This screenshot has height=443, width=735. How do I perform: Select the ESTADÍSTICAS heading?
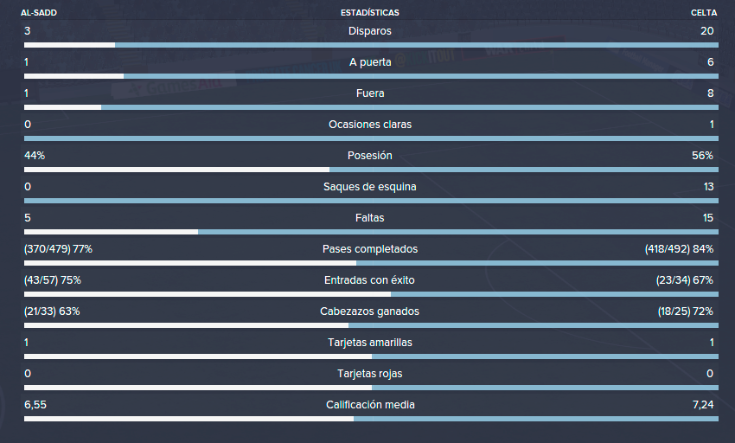(x=370, y=13)
